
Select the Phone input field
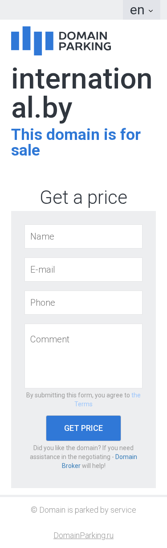coord(83,303)
